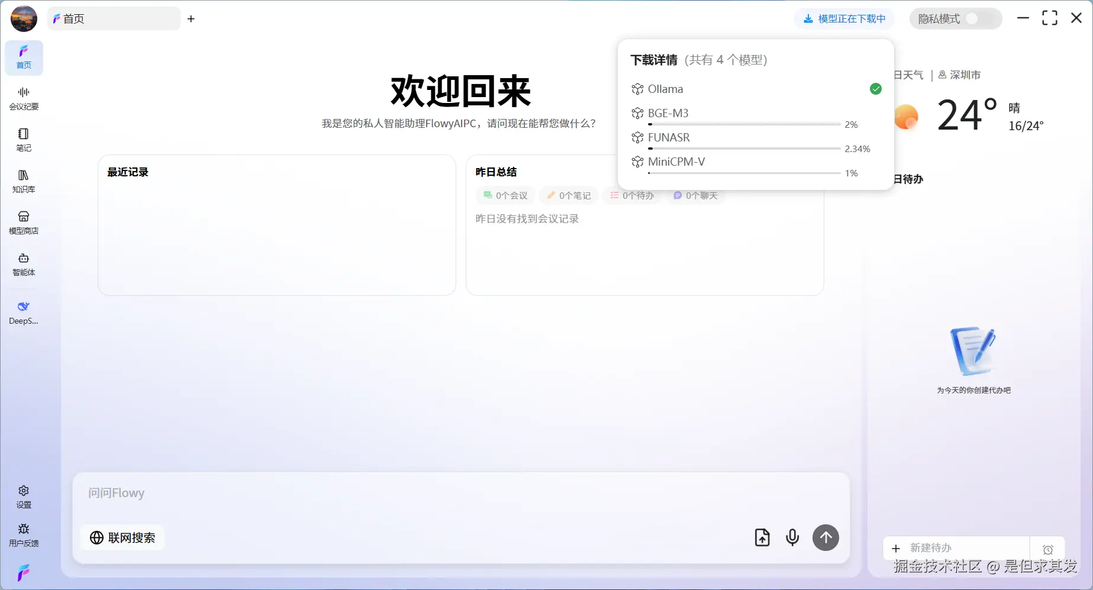Click the alarm icon next to 新建待办

point(1048,549)
